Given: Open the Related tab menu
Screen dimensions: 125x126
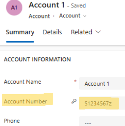Looking at the screenshot, I should (86, 32).
